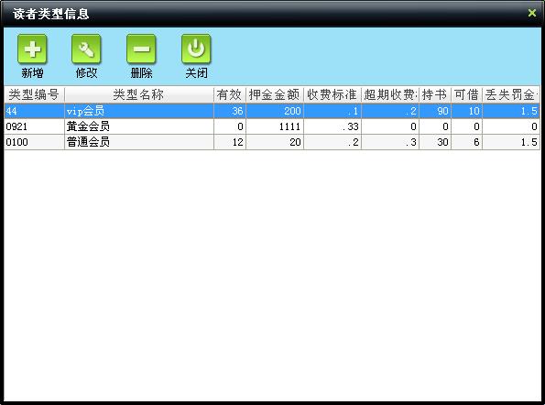545x405 pixels.
Task: Sort by the 类型名称 column header
Action: click(139, 94)
